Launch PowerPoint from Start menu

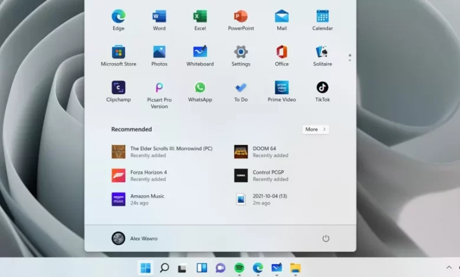click(x=241, y=20)
